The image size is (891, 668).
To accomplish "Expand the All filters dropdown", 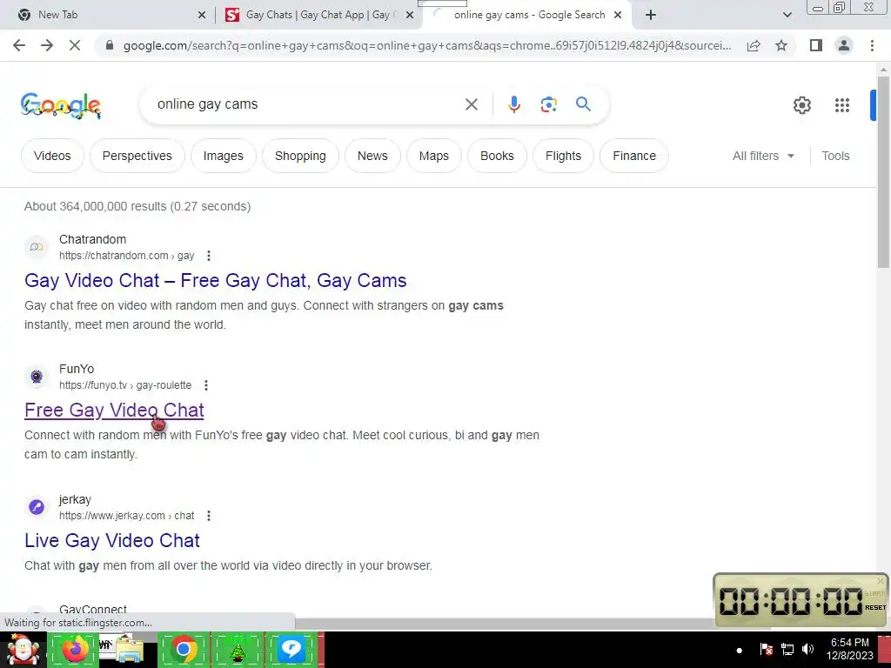I will pyautogui.click(x=763, y=156).
